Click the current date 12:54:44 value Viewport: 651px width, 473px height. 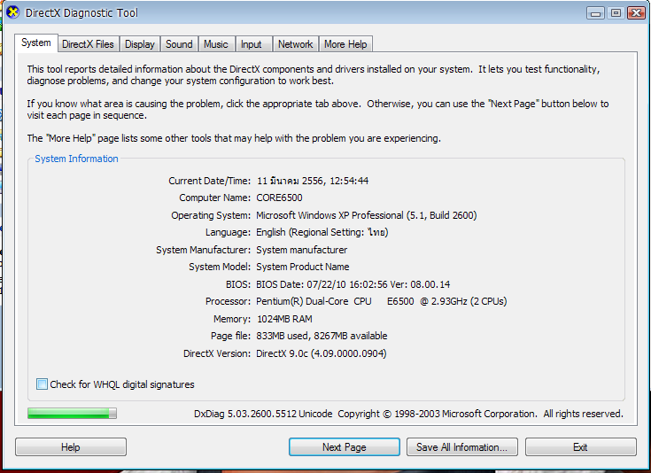click(x=313, y=181)
